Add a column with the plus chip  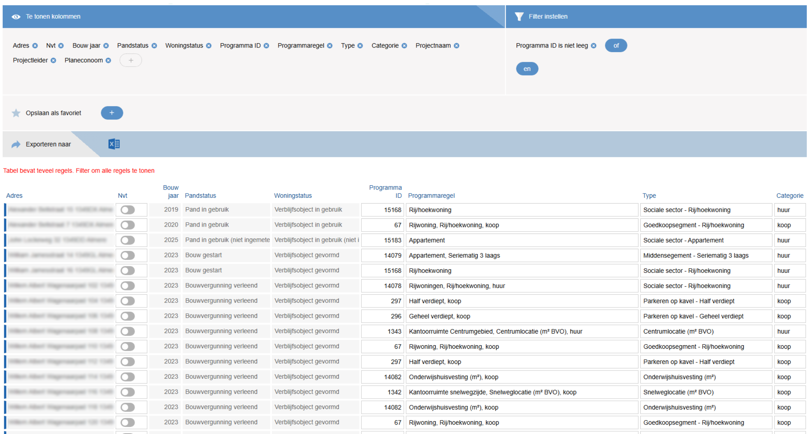tap(131, 60)
